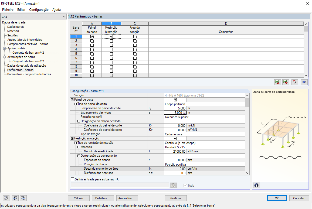Open the Ficheiro menu

coord(8,9)
